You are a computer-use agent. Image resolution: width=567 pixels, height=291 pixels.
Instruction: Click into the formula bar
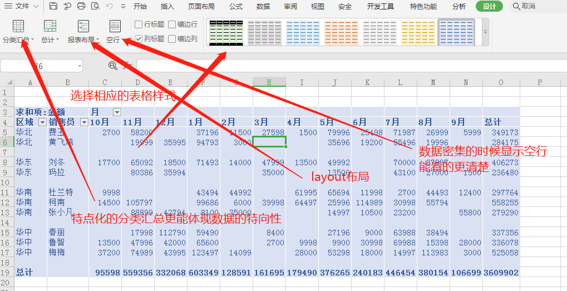[351, 66]
